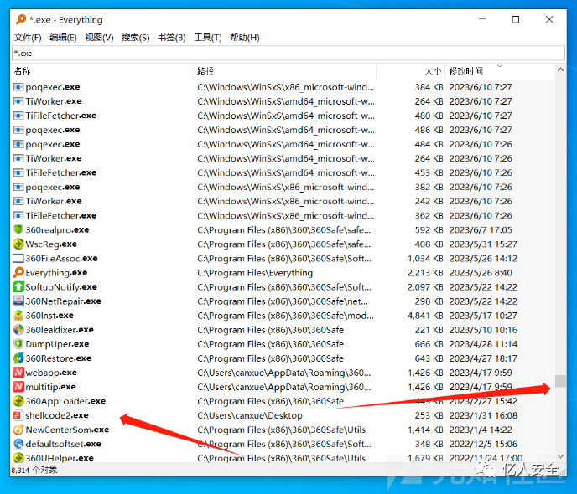Open the 工具(T) menu

(207, 38)
